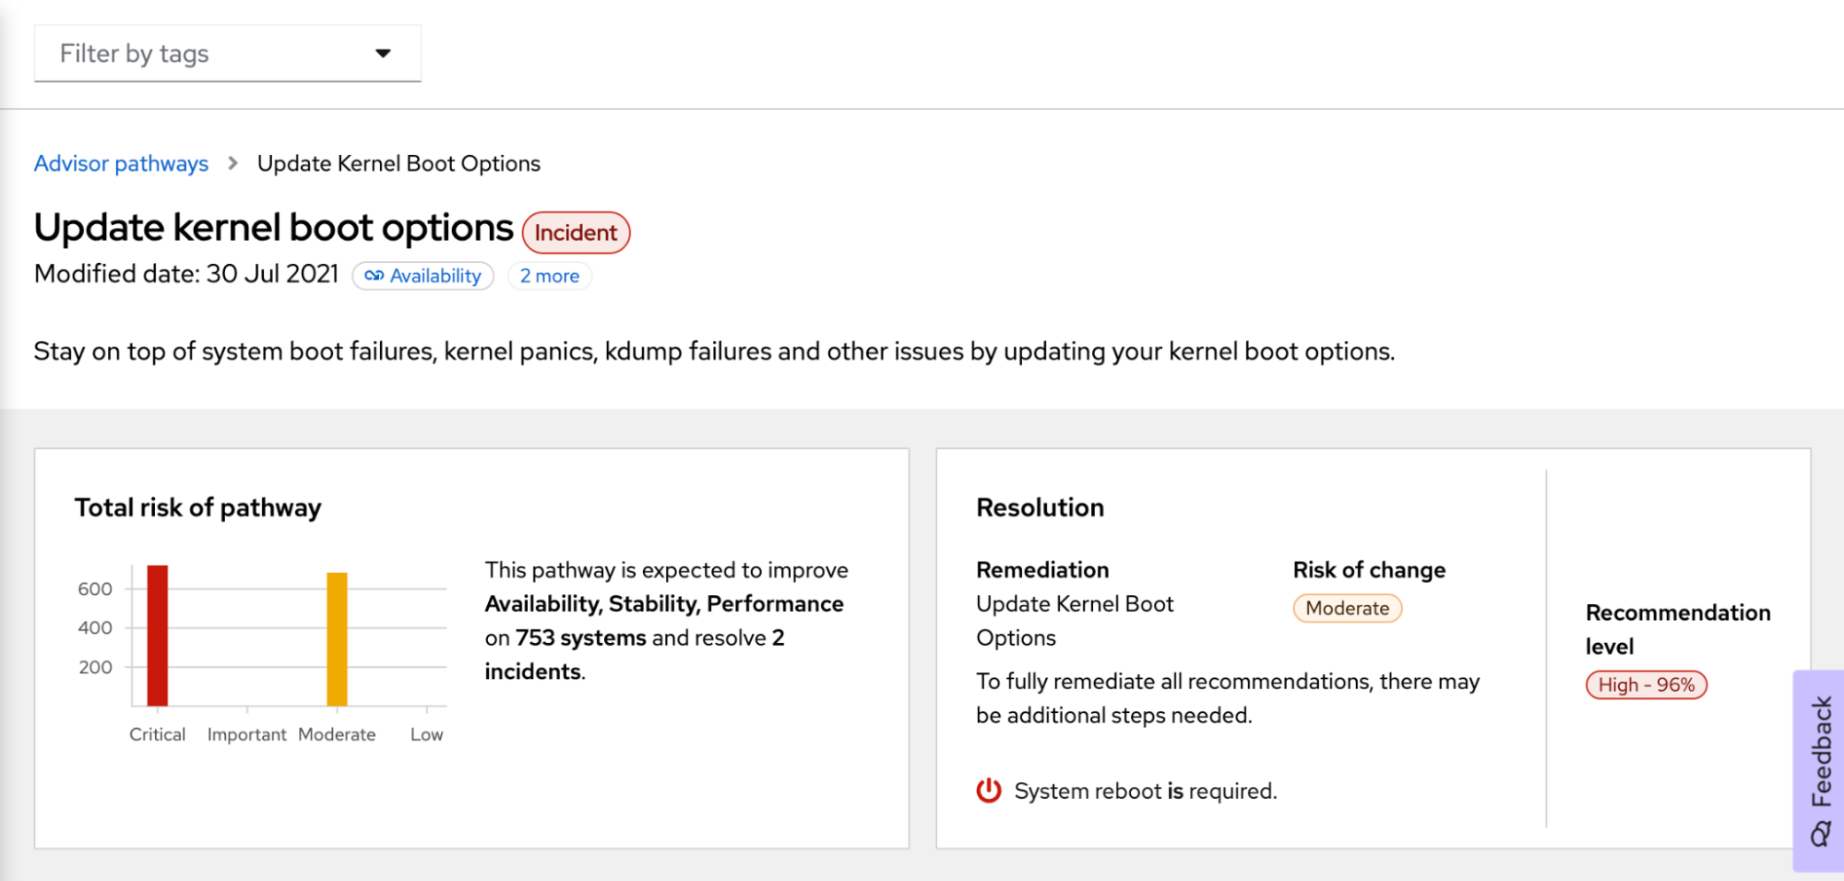Click the Important axis label

(246, 734)
